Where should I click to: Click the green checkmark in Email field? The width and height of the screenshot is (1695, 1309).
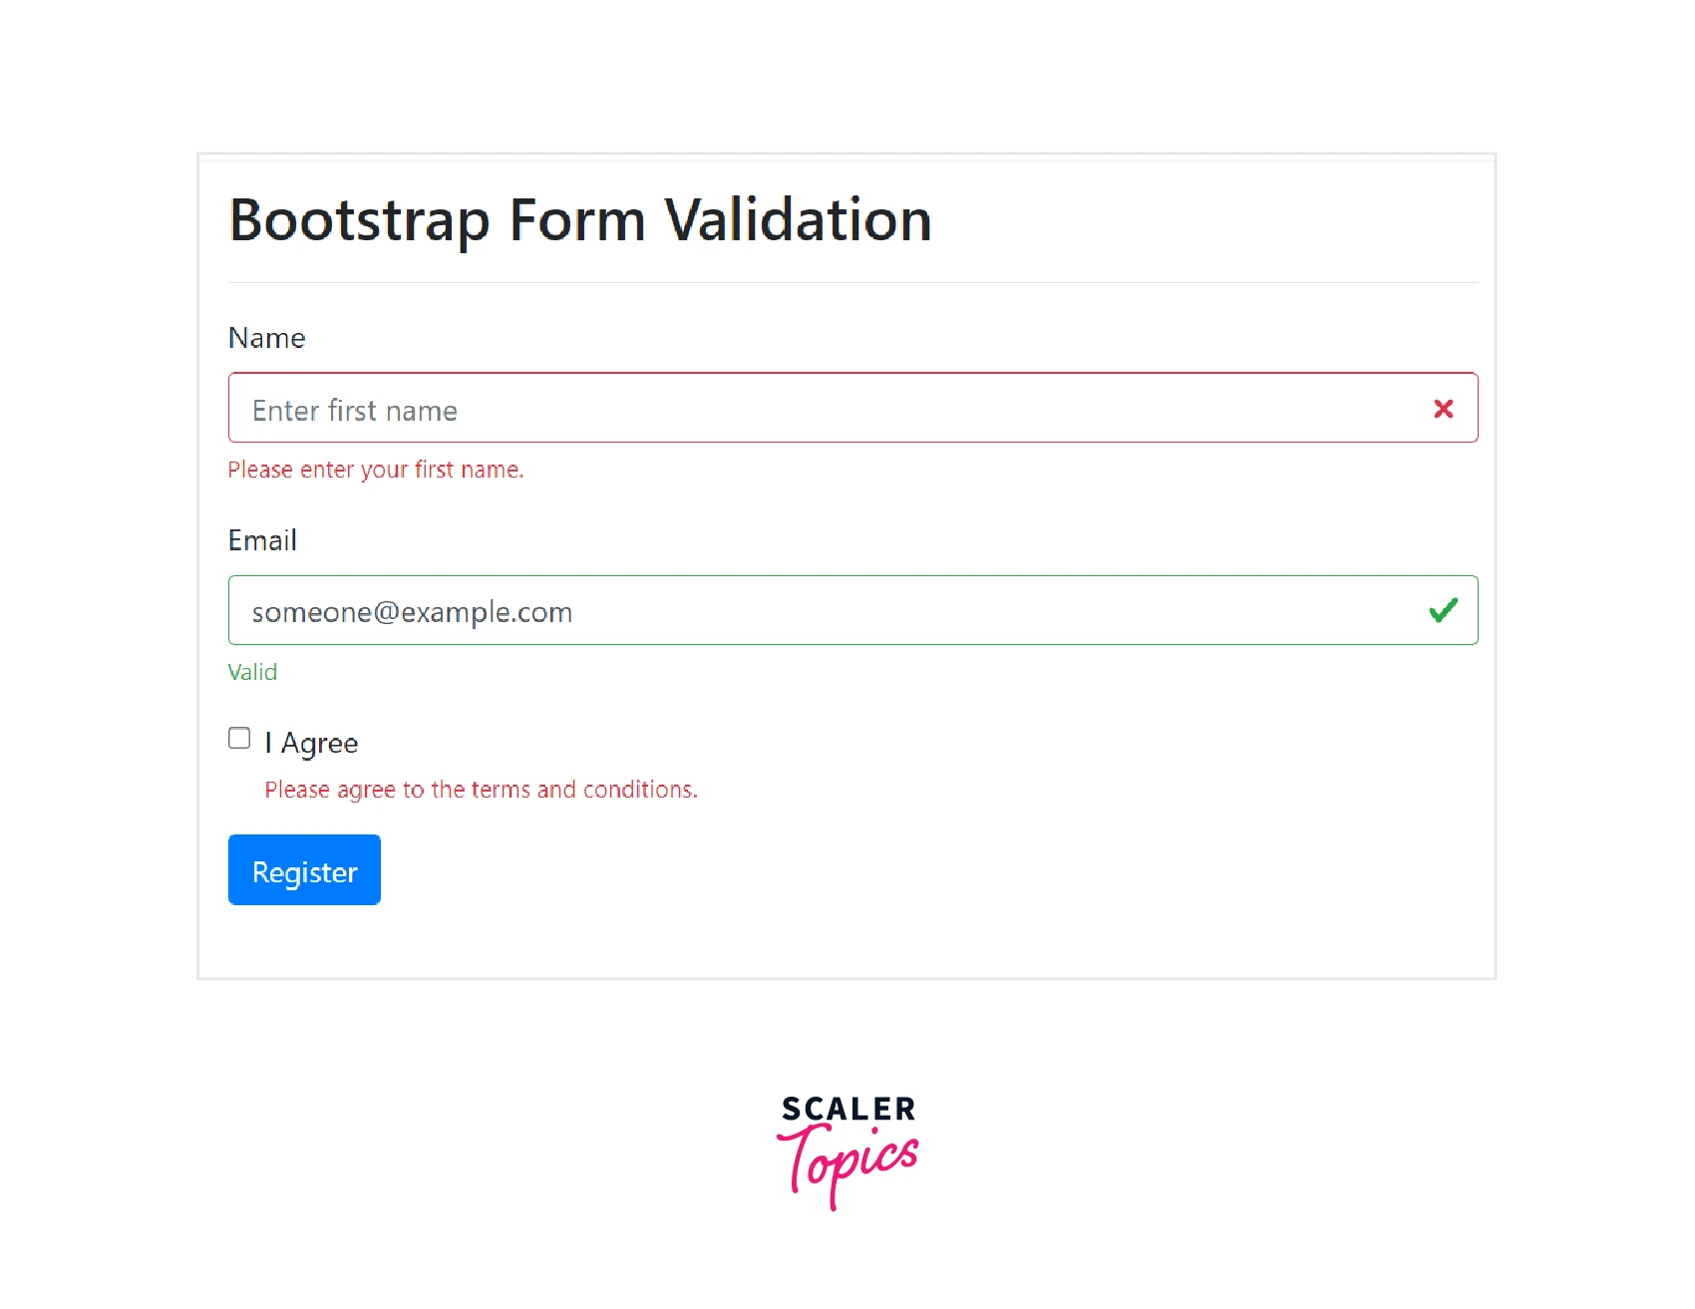click(x=1442, y=610)
